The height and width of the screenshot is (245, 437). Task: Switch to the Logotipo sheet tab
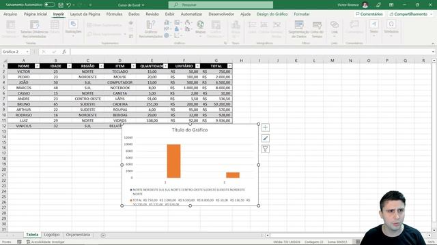pos(52,235)
